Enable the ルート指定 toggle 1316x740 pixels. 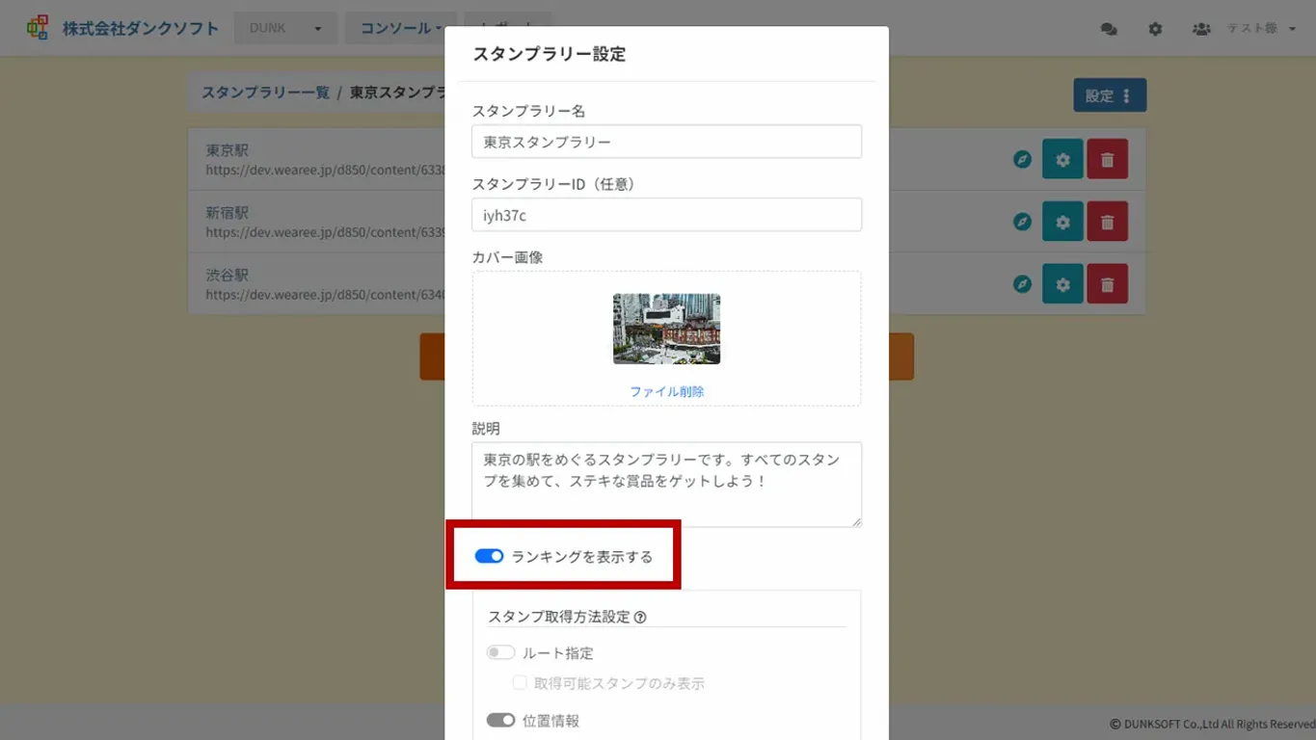tap(500, 653)
